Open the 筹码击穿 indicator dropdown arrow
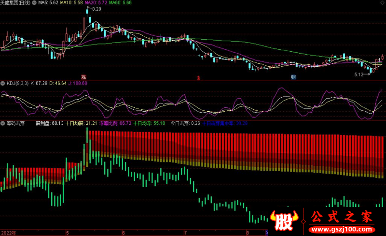The height and width of the screenshot is (236, 386). tap(3, 123)
